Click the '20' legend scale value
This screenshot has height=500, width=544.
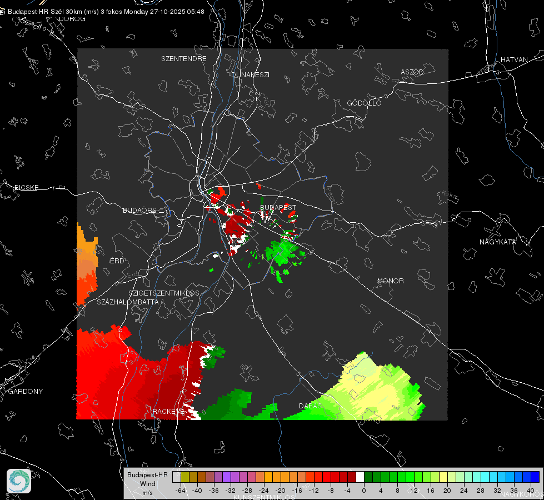click(x=447, y=491)
